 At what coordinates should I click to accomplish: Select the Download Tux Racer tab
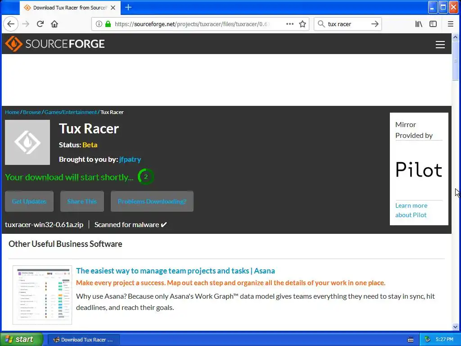pyautogui.click(x=70, y=8)
